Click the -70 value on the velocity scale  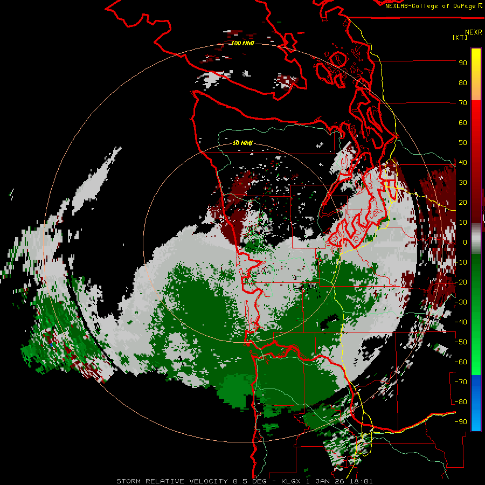(x=461, y=382)
